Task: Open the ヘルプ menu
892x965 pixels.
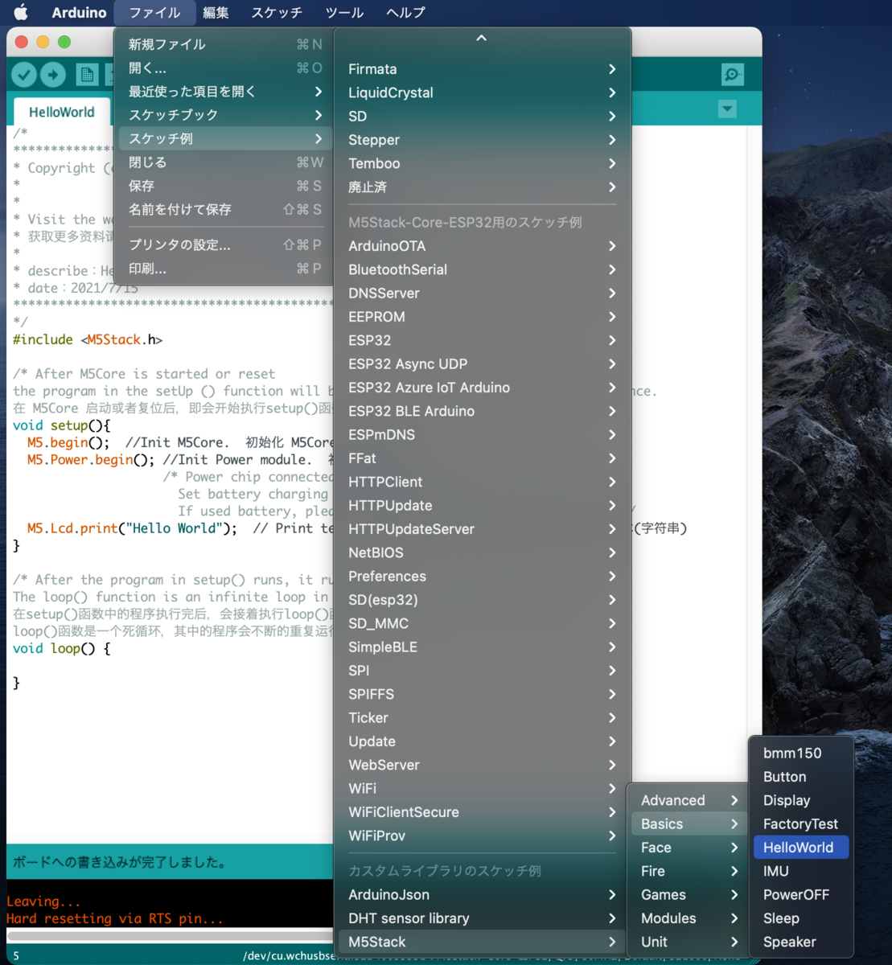Action: pos(405,13)
